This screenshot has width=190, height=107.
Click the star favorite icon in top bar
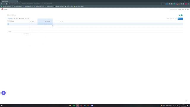186,9
